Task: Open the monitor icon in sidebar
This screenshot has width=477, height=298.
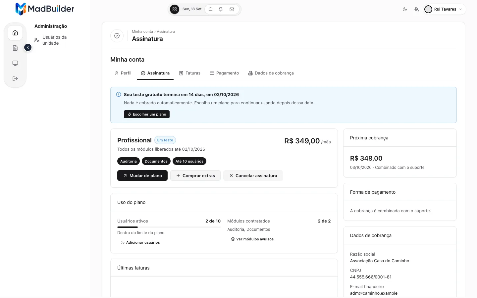Action: tap(15, 63)
